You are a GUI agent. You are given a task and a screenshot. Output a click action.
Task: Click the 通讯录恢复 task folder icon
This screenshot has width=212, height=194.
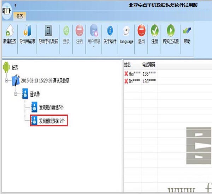[x=16, y=80]
